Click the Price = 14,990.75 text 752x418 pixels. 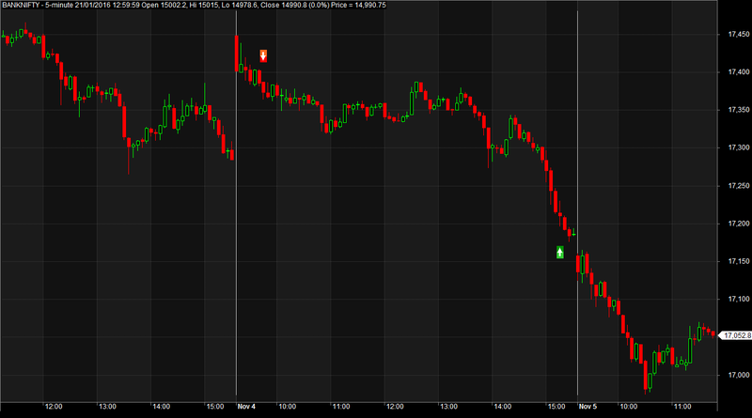358,5
